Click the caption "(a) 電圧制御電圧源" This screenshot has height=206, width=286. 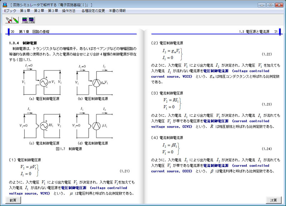pos(44,99)
